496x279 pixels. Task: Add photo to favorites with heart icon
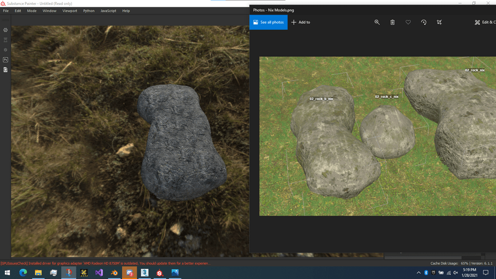point(408,22)
